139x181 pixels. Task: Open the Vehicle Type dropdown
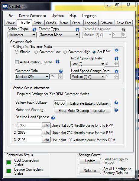[22, 35]
